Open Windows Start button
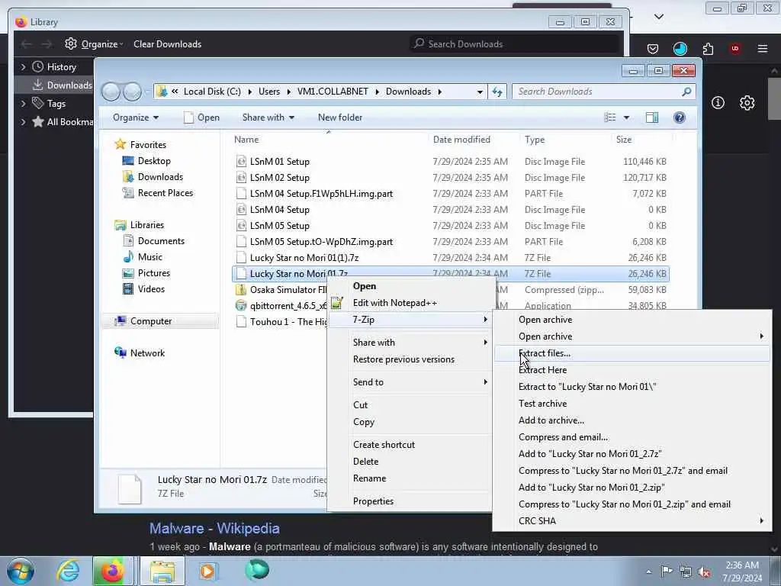This screenshot has width=781, height=586. click(x=21, y=571)
